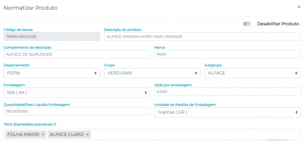303x141 pixels.
Task: Focus the Quantidade/Peso Líquido Embalagem field
Action: [77, 111]
